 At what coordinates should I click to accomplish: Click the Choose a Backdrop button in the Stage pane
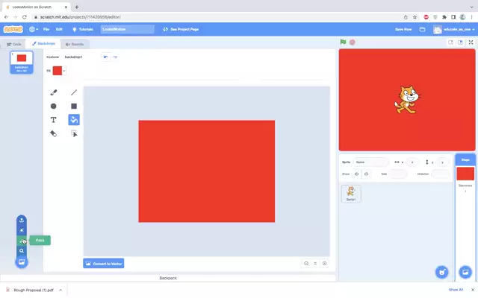click(x=465, y=272)
